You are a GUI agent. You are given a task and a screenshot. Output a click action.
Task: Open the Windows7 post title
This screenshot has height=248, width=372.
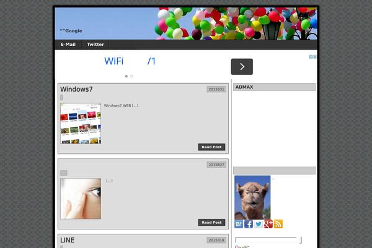click(x=76, y=89)
